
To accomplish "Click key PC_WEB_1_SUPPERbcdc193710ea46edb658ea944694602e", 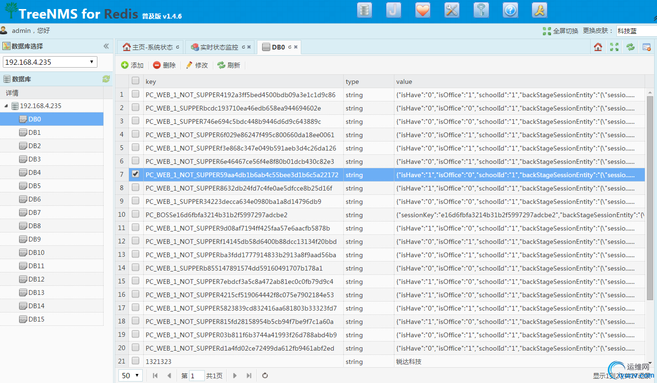I will click(233, 108).
